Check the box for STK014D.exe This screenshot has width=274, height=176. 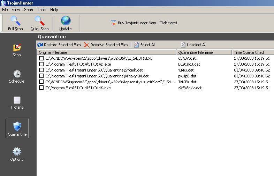pos(41,64)
